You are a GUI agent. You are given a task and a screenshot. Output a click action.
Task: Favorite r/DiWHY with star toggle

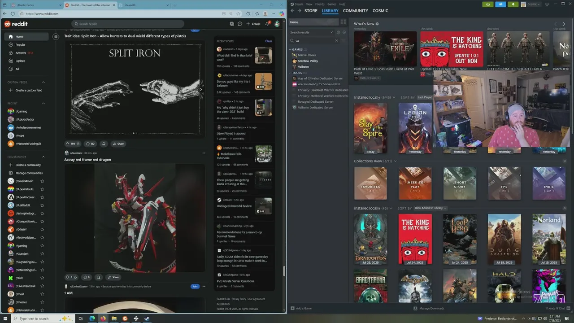tap(42, 230)
